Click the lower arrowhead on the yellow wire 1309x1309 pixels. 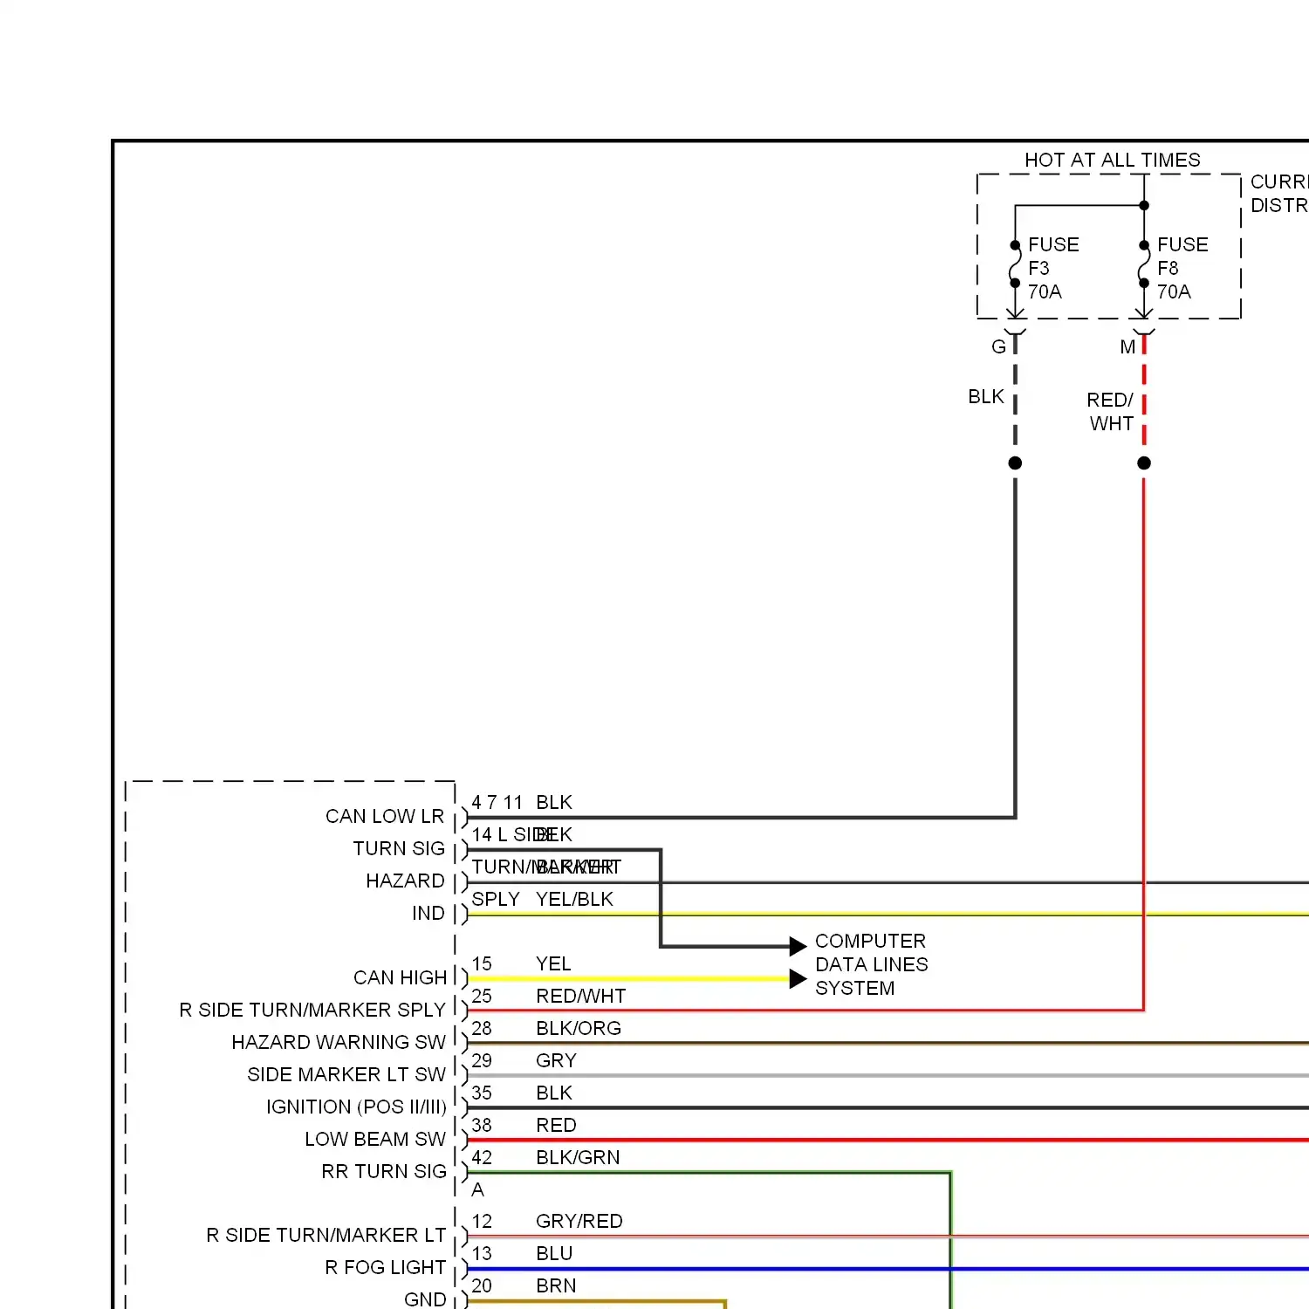pos(798,978)
